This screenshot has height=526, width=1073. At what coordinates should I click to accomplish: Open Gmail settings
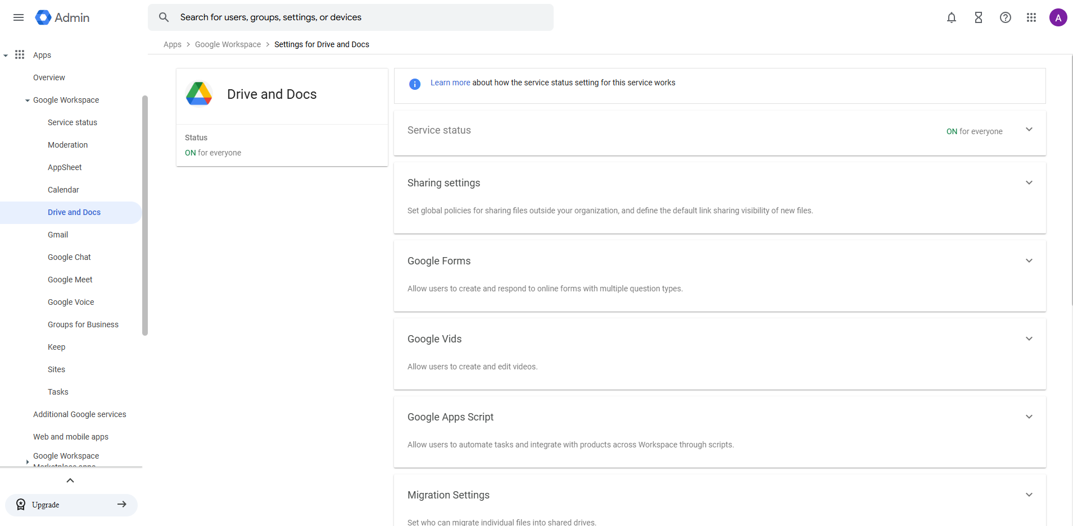click(x=58, y=235)
